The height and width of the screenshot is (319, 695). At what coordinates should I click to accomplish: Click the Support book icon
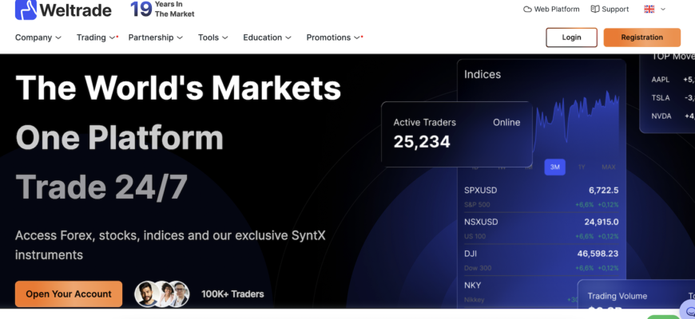(x=595, y=9)
